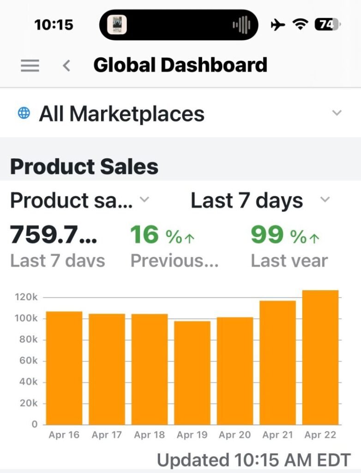The height and width of the screenshot is (473, 361).
Task: Tap the Product Sales section header
Action: [84, 167]
